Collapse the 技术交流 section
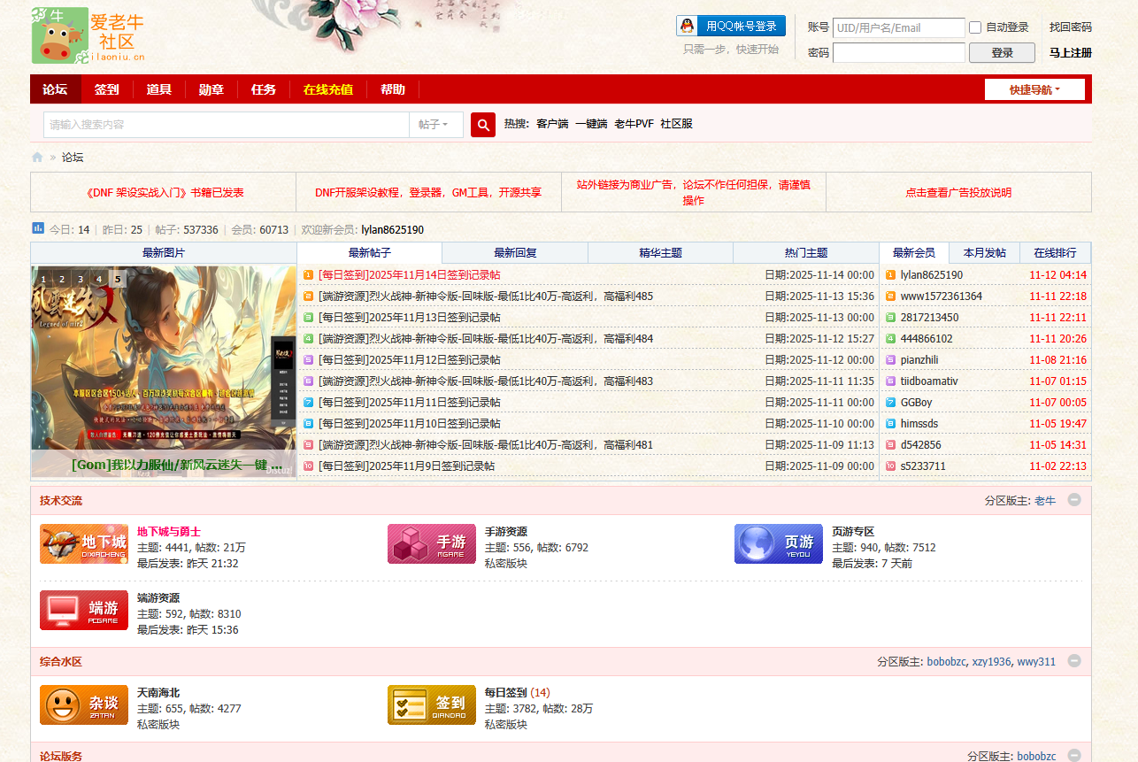 click(x=1074, y=499)
